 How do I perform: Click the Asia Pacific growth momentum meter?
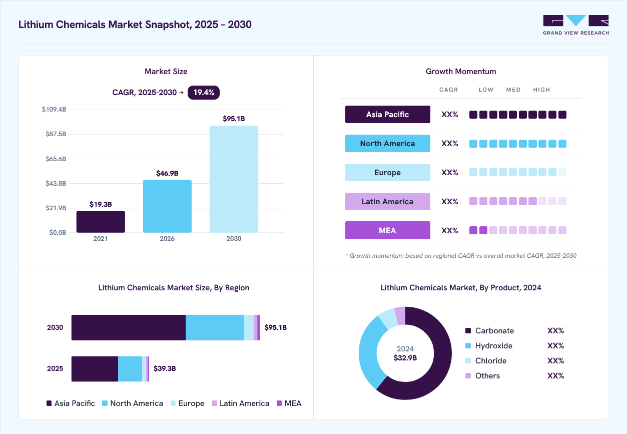pos(518,115)
